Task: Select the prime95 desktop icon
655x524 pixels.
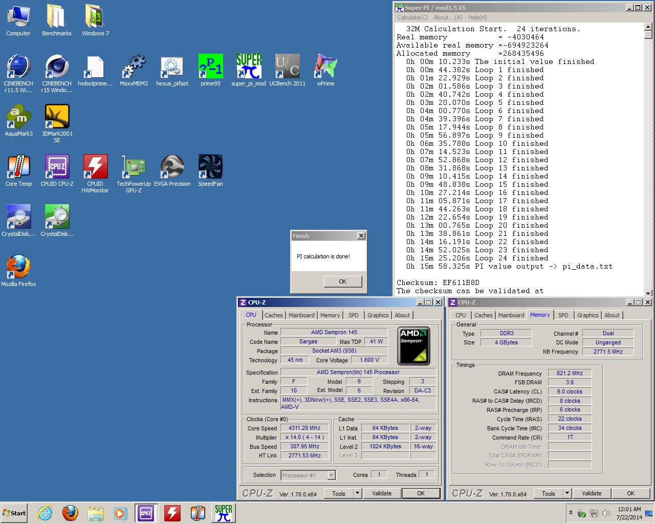Action: coord(210,71)
